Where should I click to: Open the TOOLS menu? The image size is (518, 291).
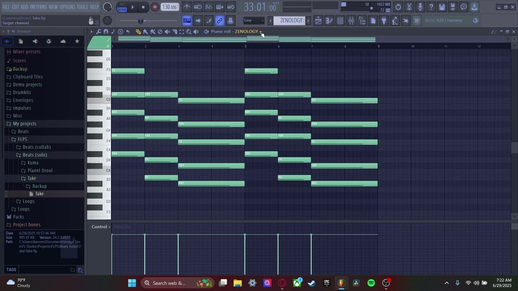coord(83,7)
